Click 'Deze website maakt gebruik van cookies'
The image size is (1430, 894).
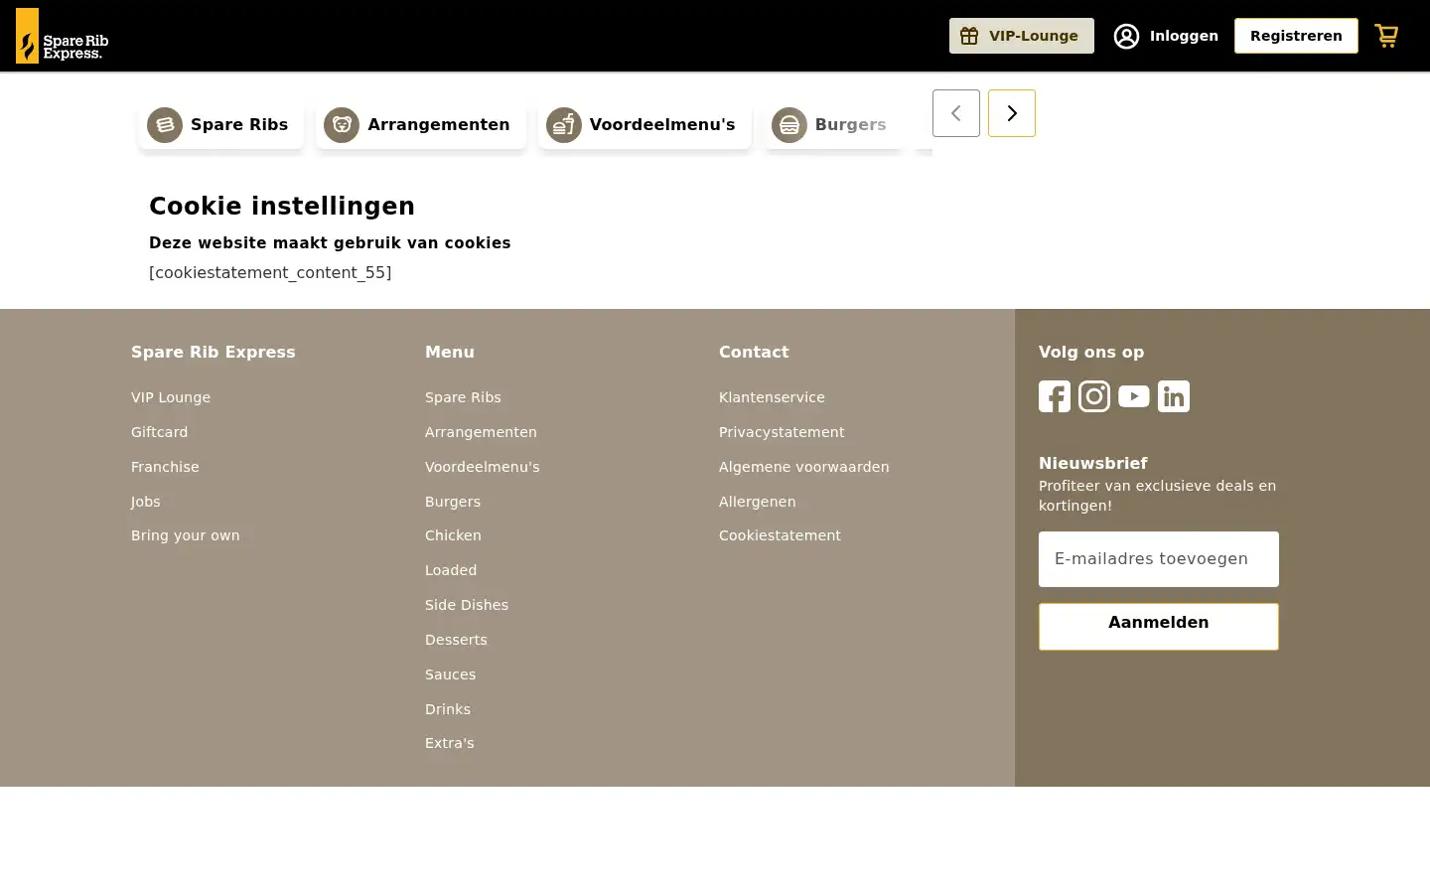pyautogui.click(x=330, y=243)
